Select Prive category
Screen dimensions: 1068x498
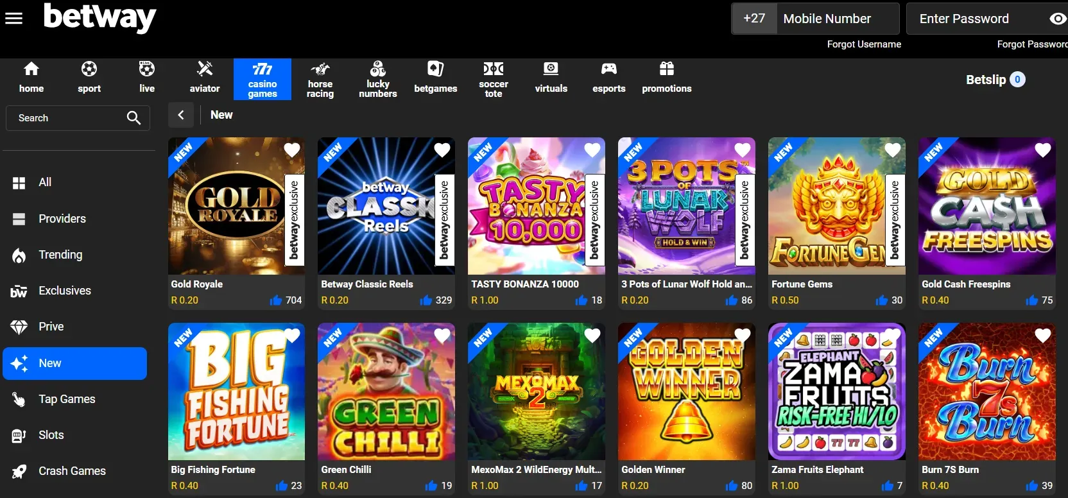(75, 327)
